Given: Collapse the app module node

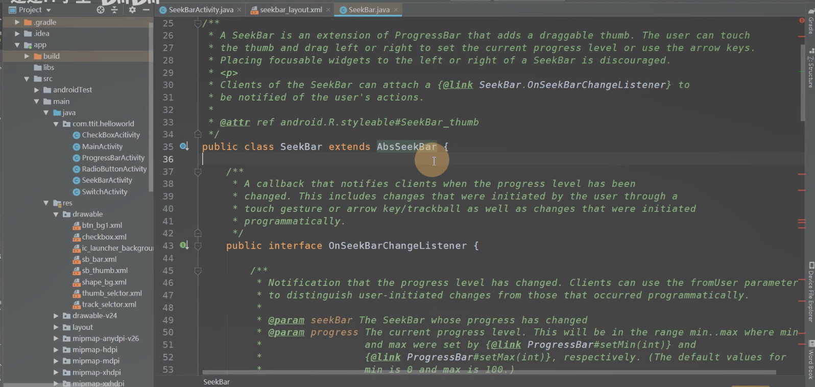Looking at the screenshot, I should pyautogui.click(x=17, y=45).
